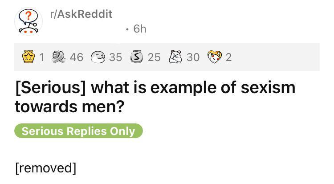Open the AskReddit subreddit avatar

coord(29,21)
